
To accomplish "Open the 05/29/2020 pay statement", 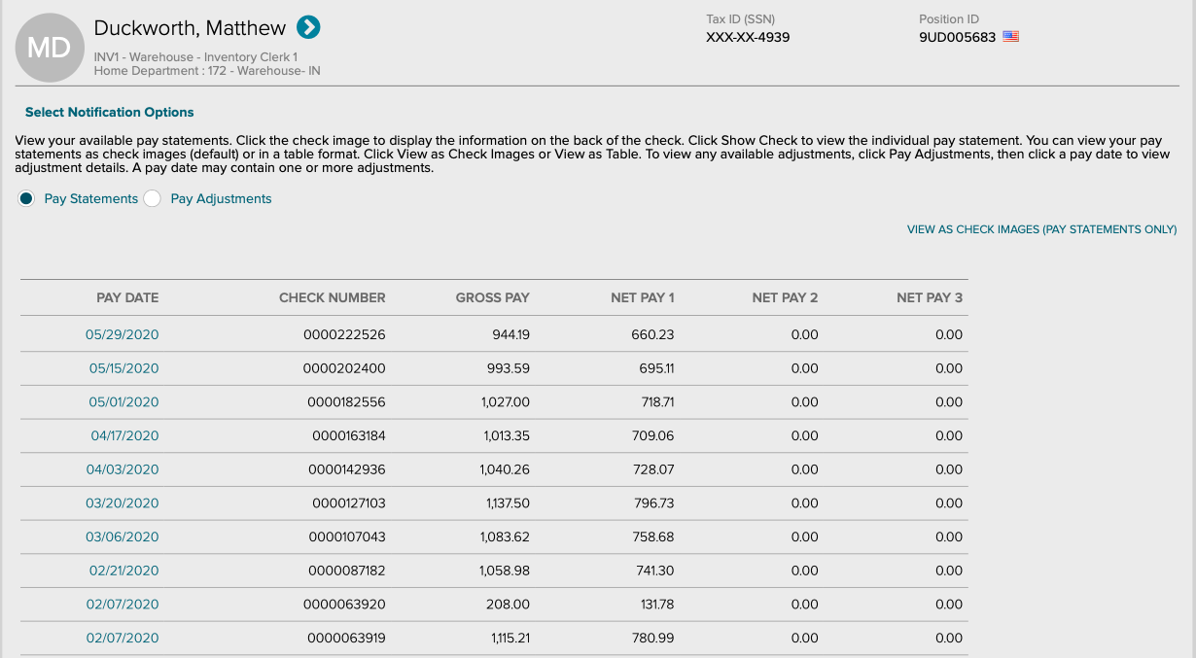I will click(122, 334).
